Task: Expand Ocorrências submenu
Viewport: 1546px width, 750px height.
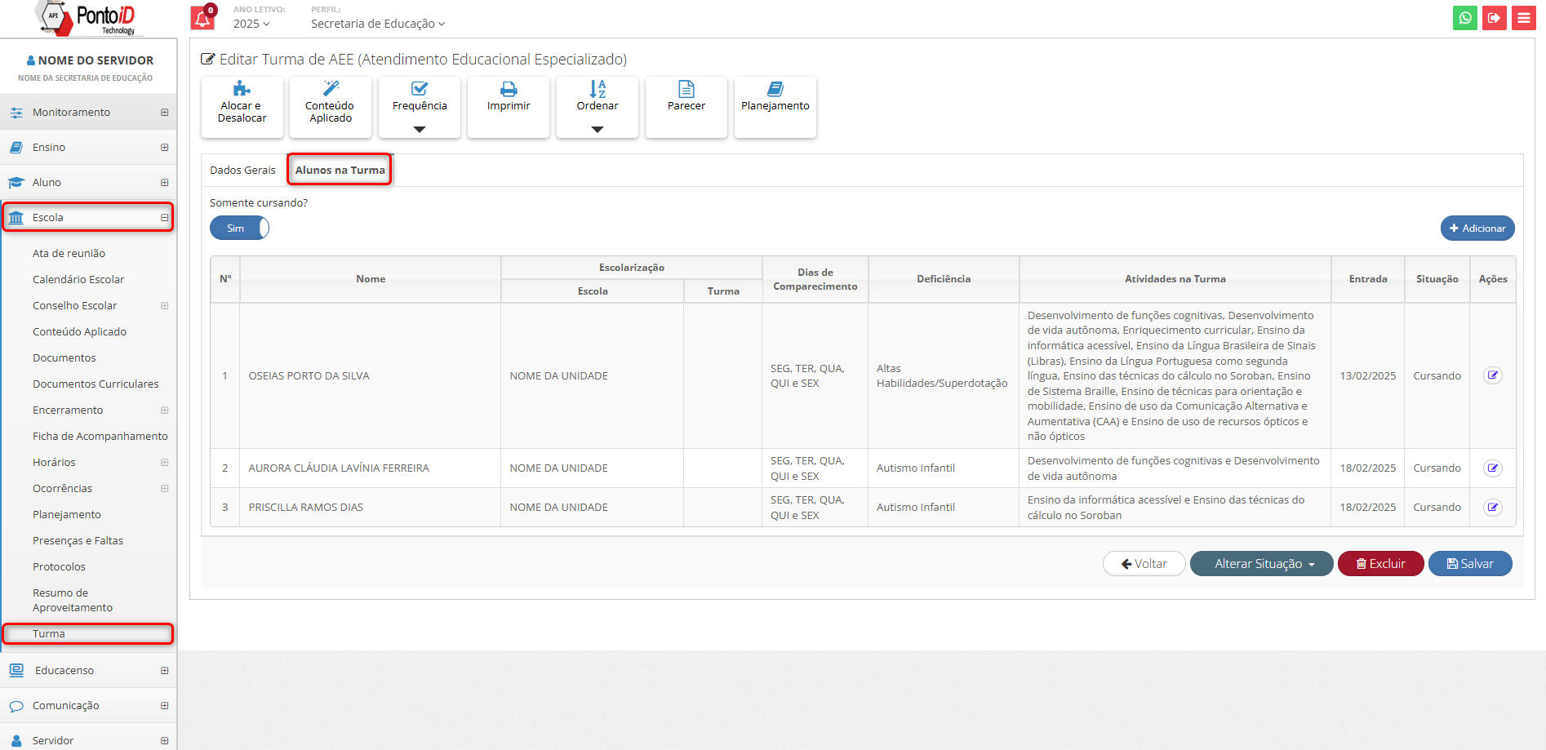Action: (x=165, y=489)
